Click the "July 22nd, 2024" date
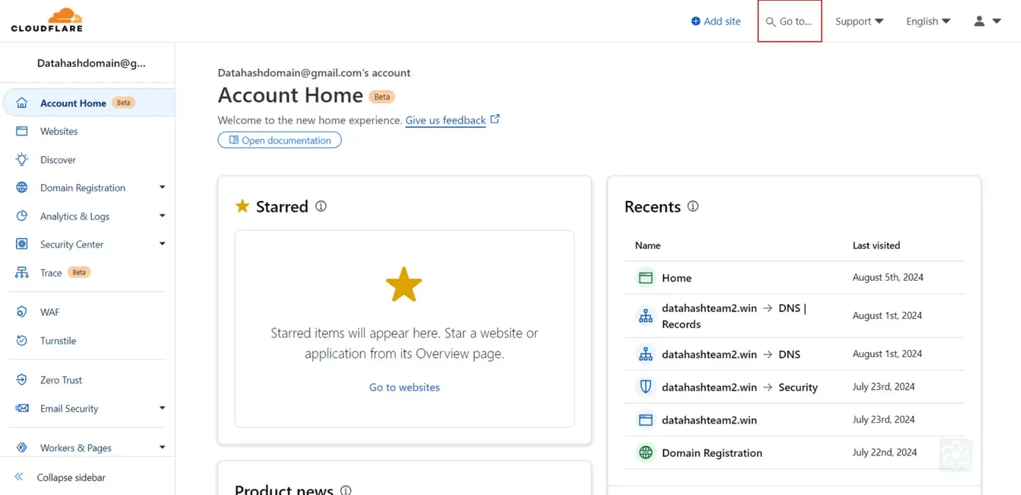This screenshot has width=1021, height=495. coord(884,452)
